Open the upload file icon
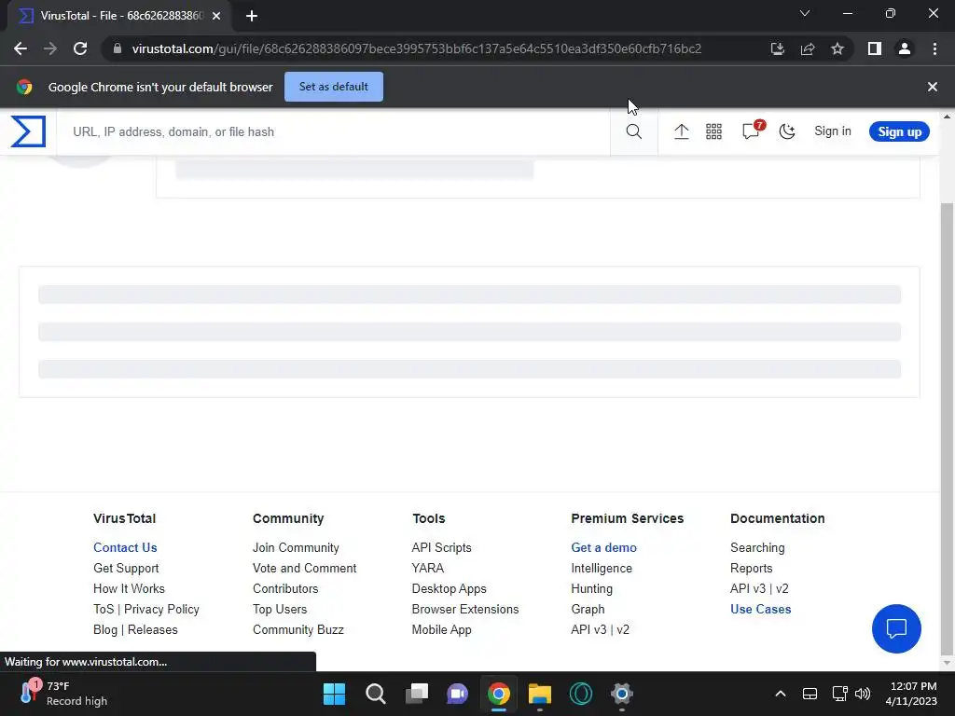Viewport: 955px width, 716px height. coord(682,131)
